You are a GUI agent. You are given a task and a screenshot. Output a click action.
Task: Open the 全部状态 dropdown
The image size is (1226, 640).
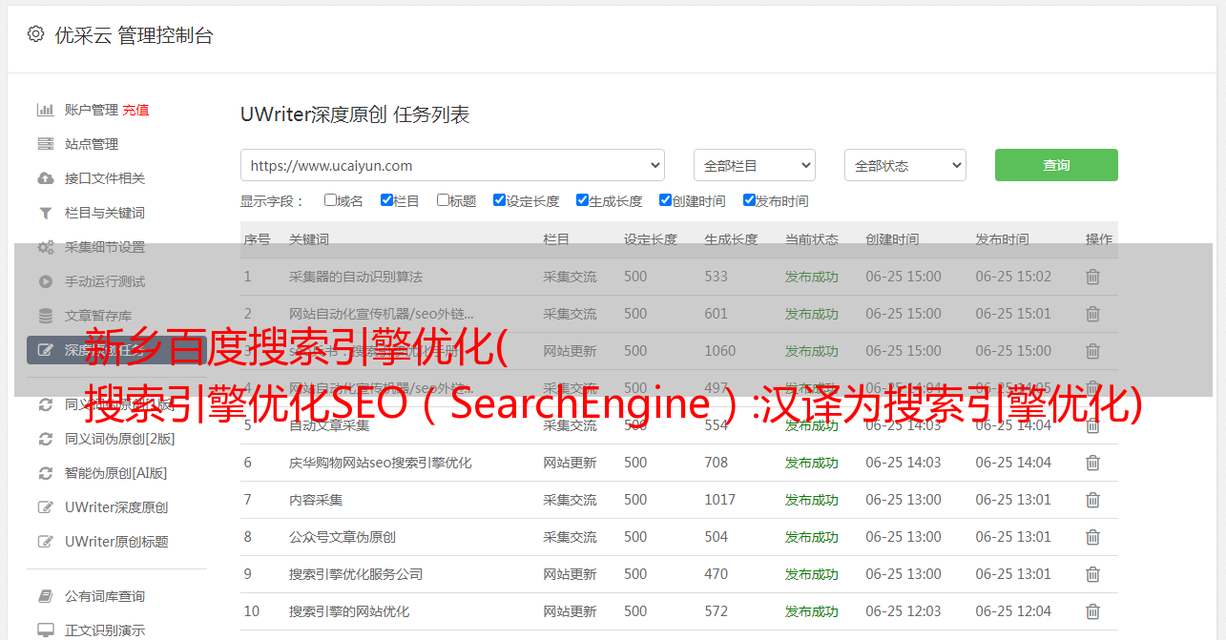pos(905,165)
